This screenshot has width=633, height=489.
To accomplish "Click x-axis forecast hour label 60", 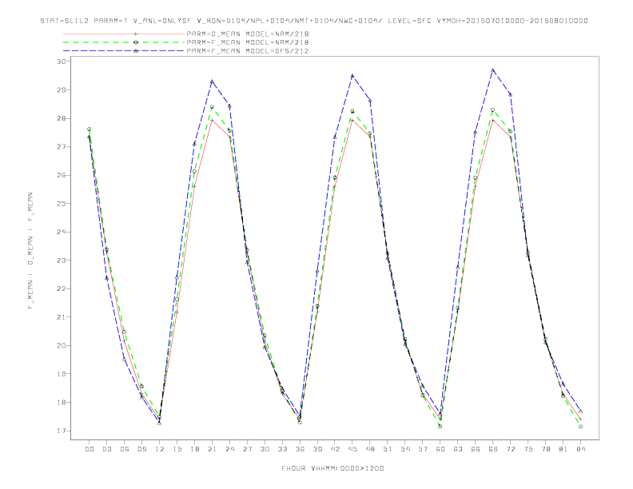I will point(440,449).
